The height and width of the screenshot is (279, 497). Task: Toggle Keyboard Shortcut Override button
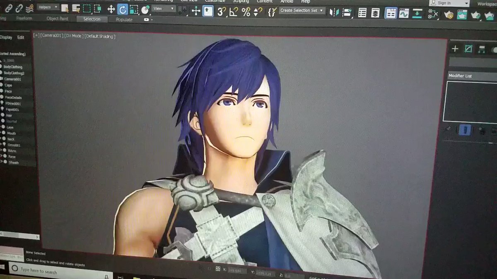point(208,11)
